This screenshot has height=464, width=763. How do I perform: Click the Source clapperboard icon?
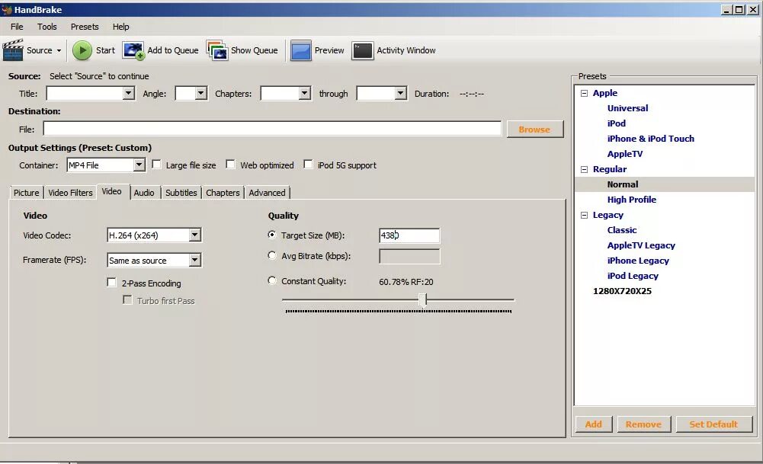tap(13, 50)
